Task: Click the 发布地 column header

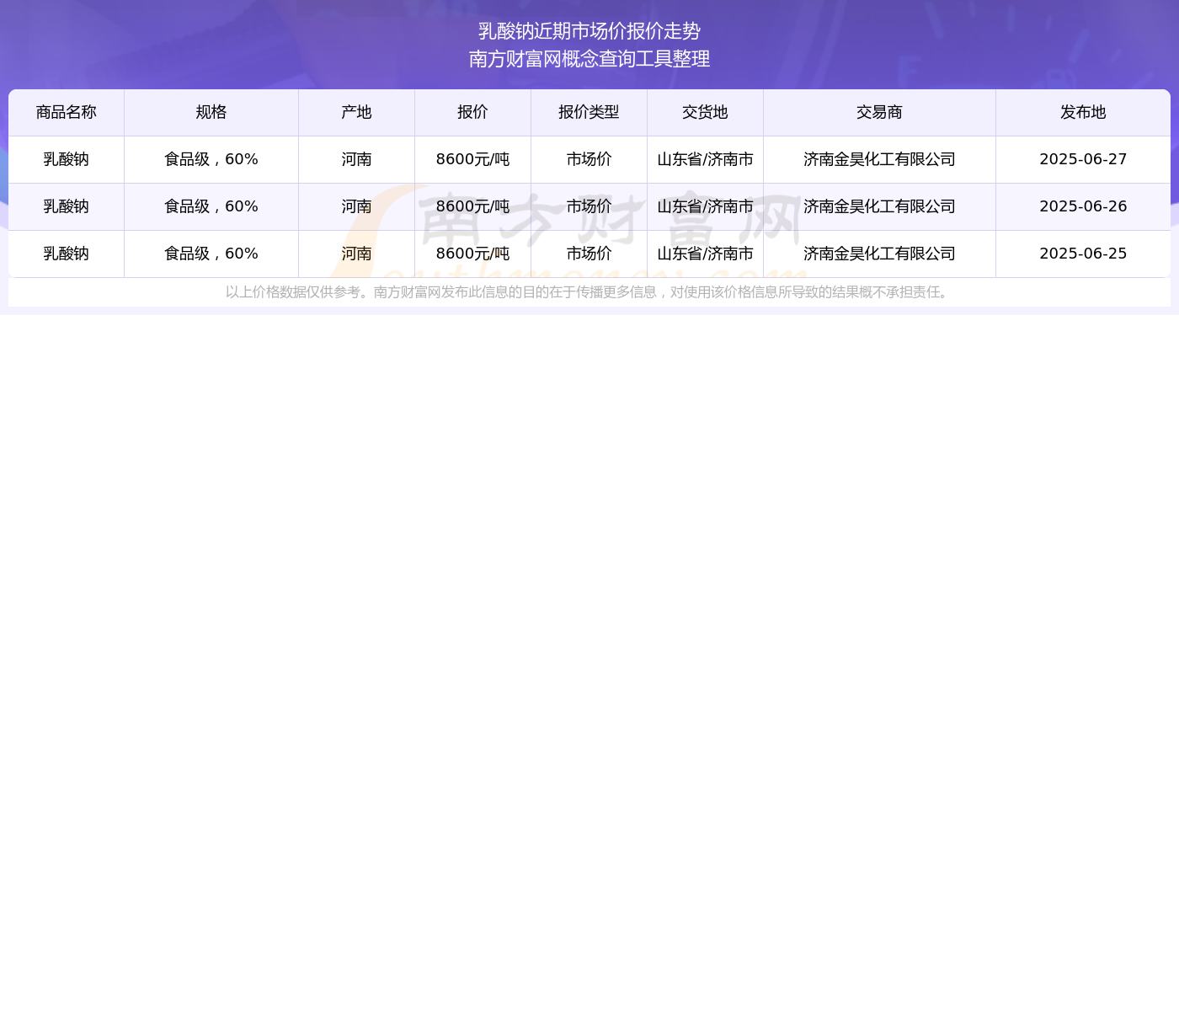Action: click(1083, 112)
